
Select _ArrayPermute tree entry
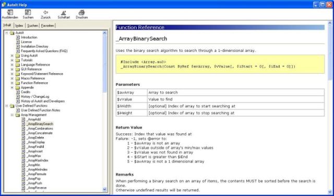[37, 174]
